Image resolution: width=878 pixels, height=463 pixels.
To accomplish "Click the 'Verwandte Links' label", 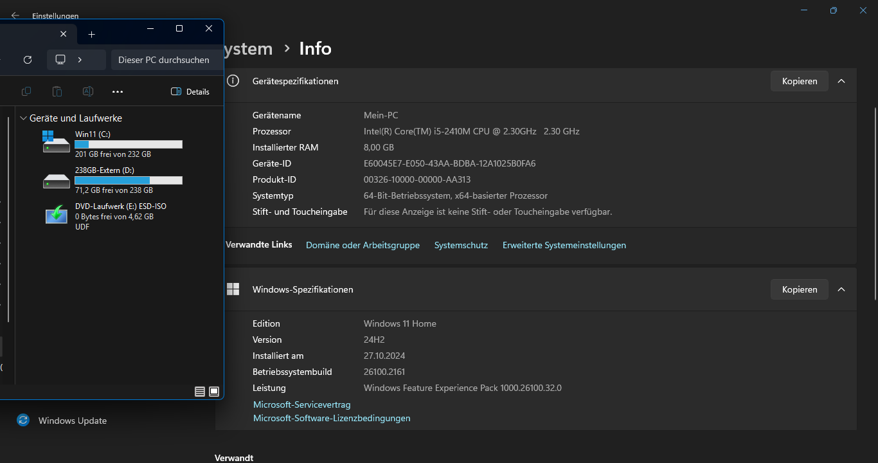I will tap(258, 244).
